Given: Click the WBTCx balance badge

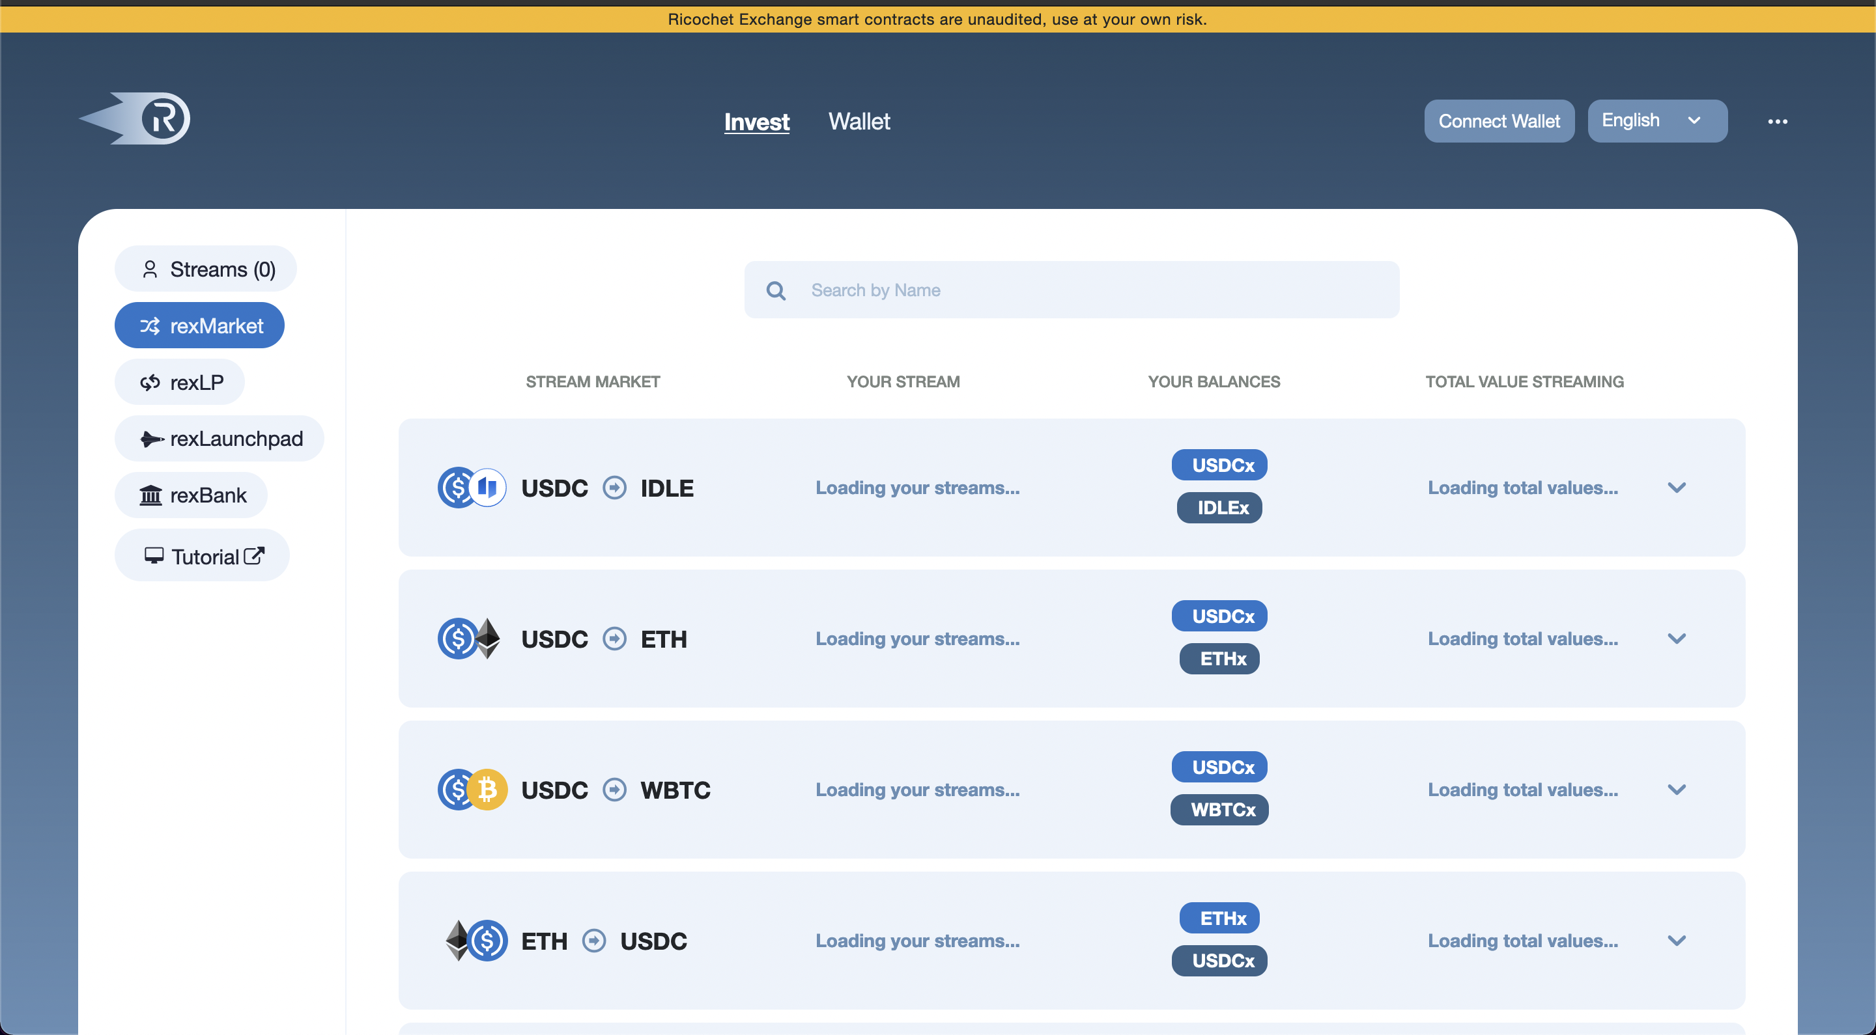Looking at the screenshot, I should (1219, 809).
